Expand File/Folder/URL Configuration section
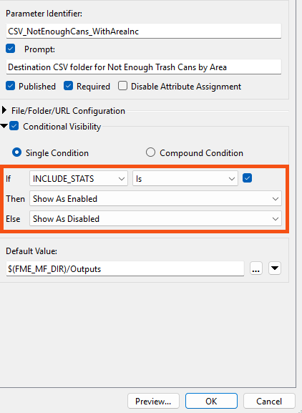Image resolution: width=302 pixels, height=413 pixels. [4, 110]
